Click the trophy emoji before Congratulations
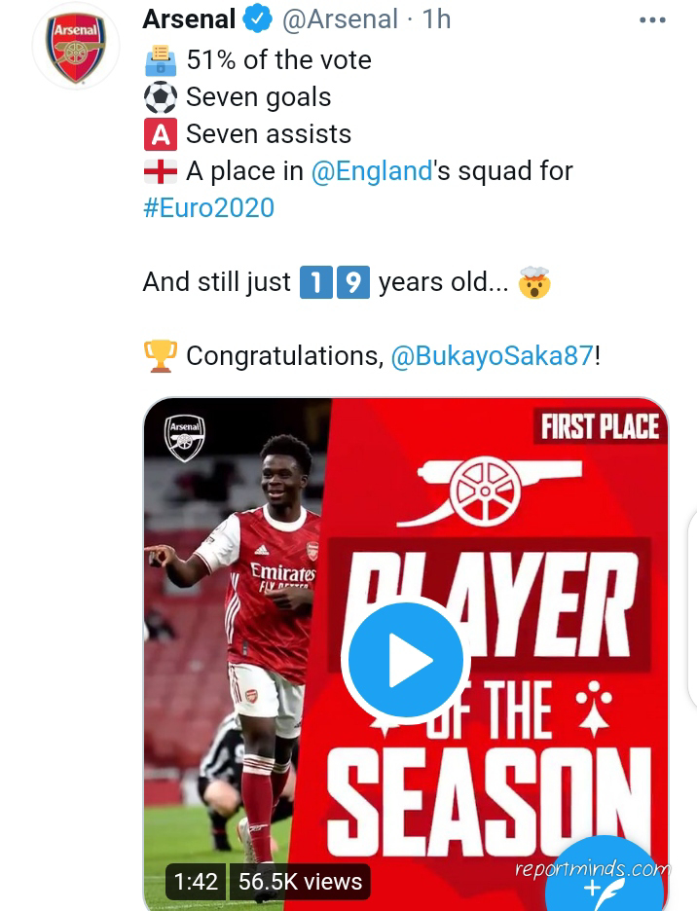 161,356
